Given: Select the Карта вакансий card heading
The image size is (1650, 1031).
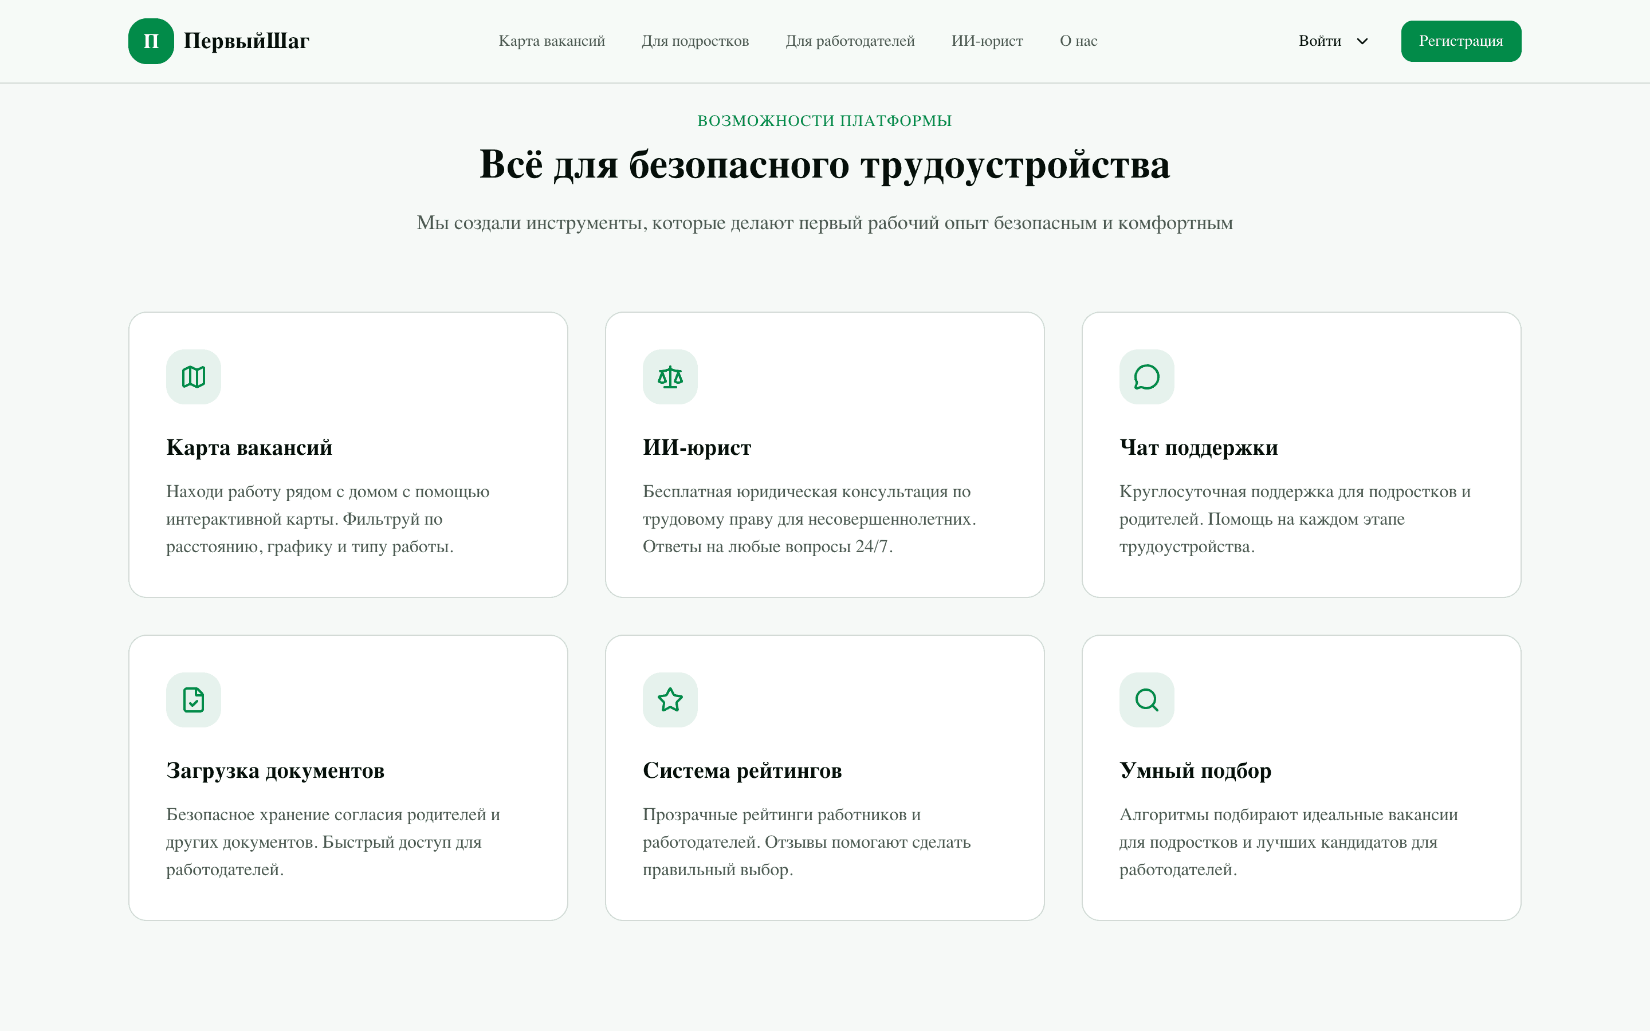Looking at the screenshot, I should click(x=250, y=447).
